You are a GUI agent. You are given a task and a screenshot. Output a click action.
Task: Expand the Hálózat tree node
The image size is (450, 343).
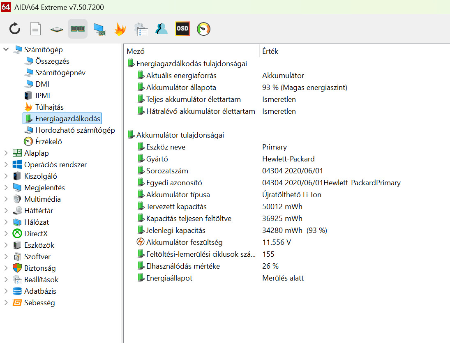point(6,222)
